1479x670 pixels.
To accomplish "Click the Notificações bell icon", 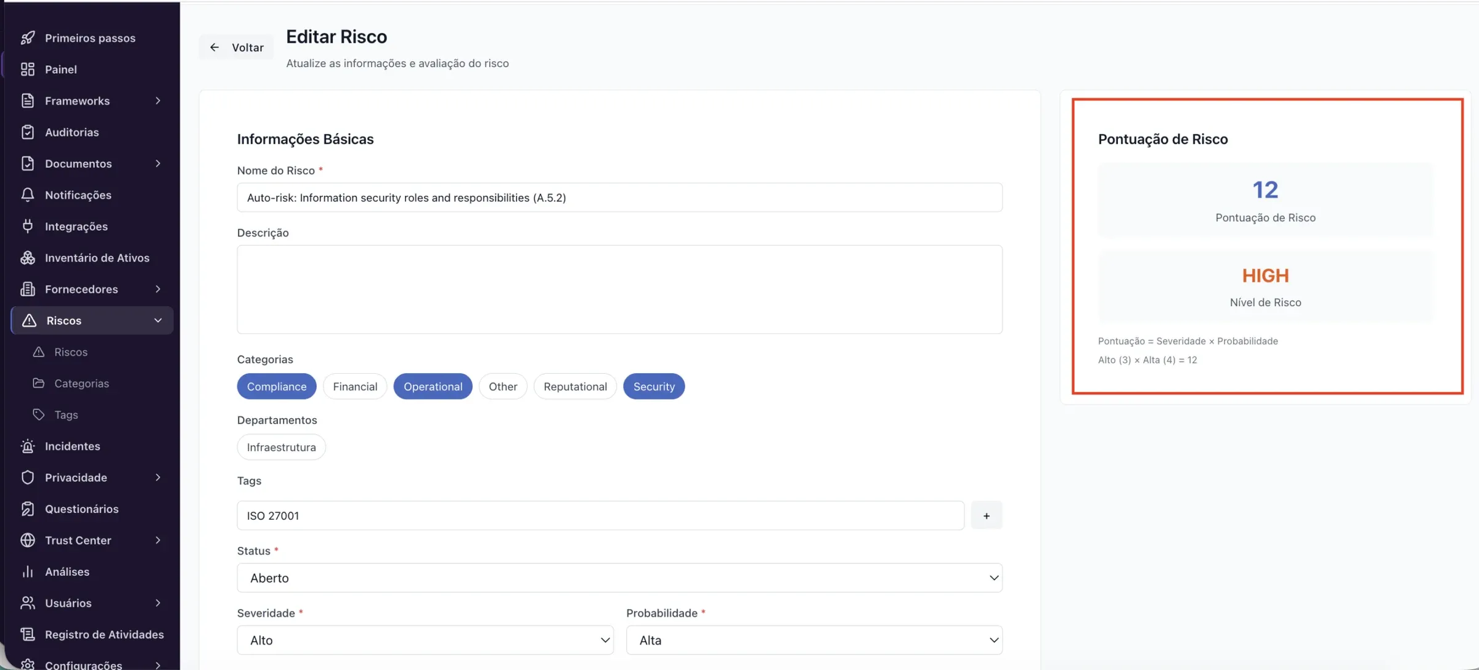I will coord(28,195).
